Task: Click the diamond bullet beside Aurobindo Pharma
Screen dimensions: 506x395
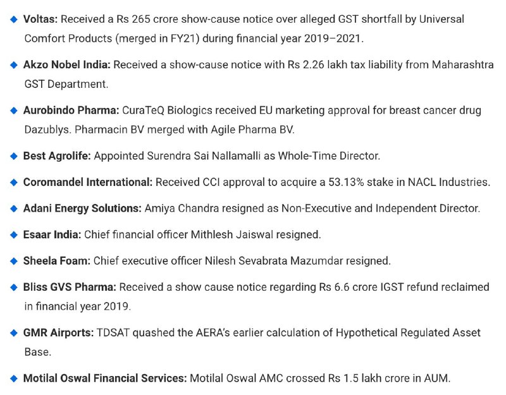Action: [14, 111]
